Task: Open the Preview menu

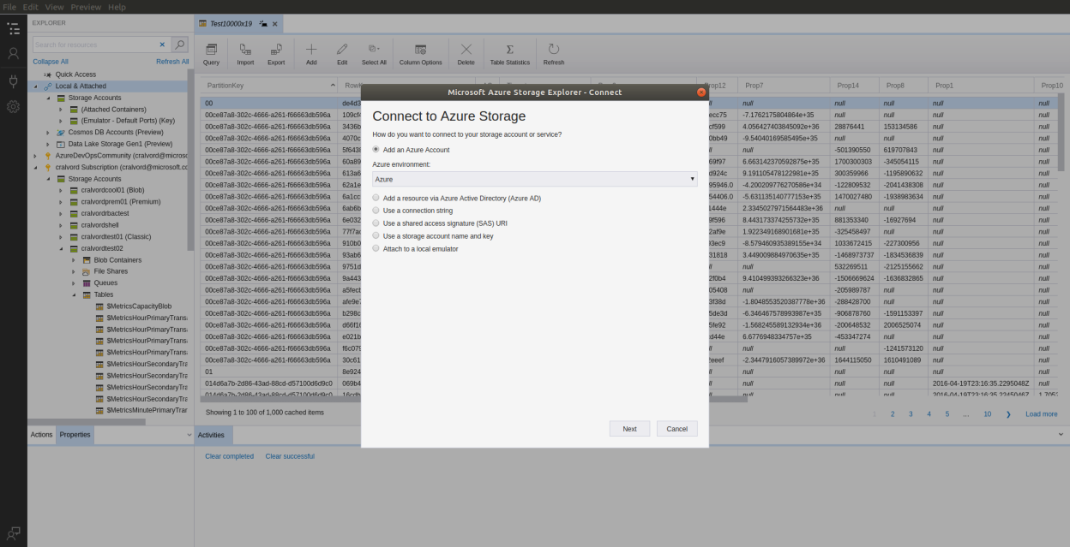Action: coord(86,7)
